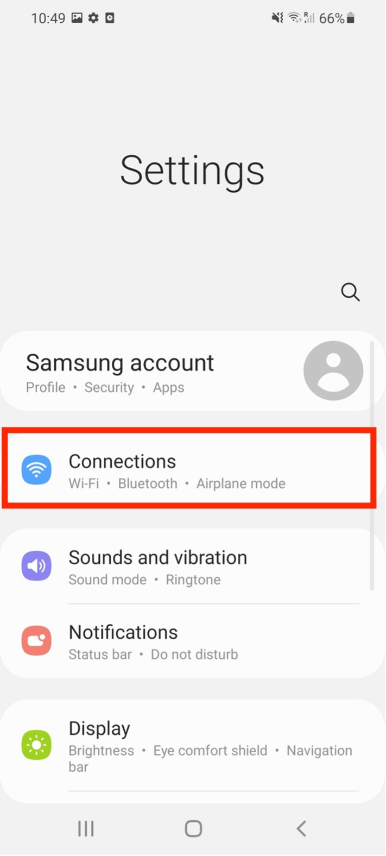Tap the mute vibrate status icon
The height and width of the screenshot is (856, 386).
277,18
